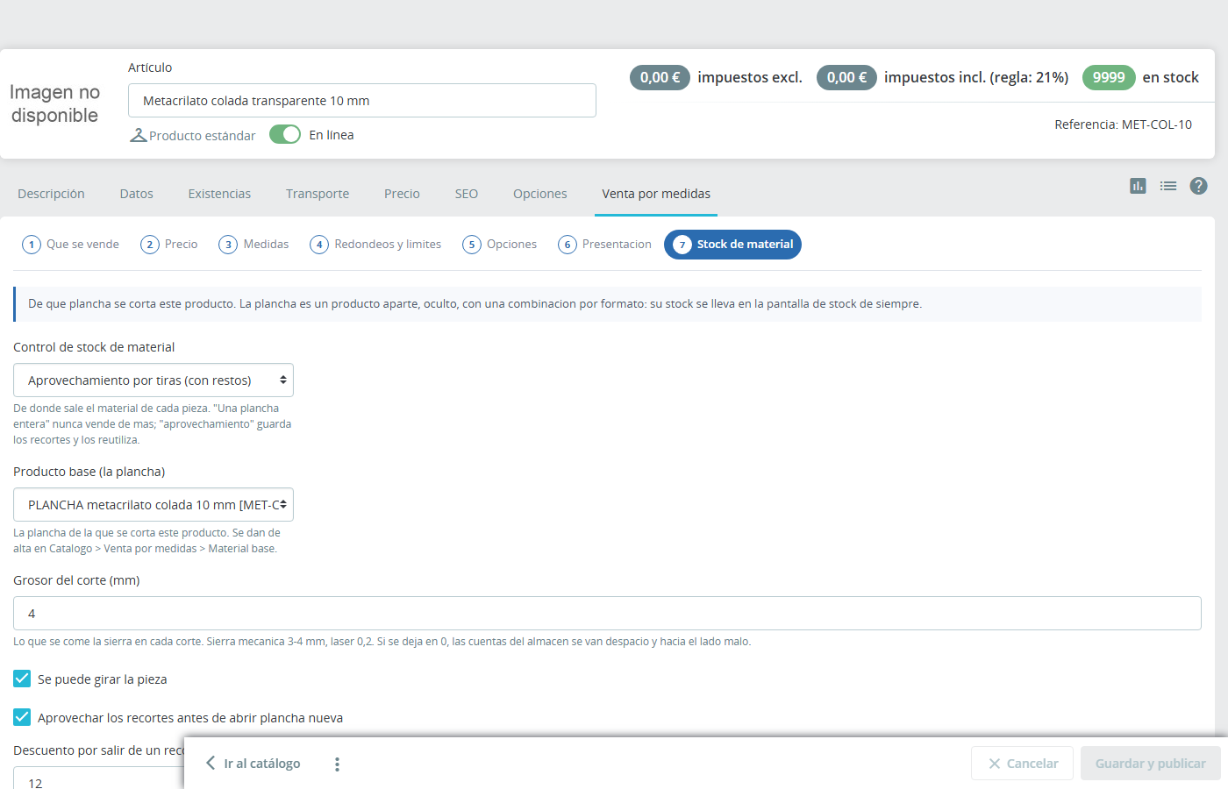Go to step 1 Que se vende
Image resolution: width=1228 pixels, height=789 pixels.
71,245
